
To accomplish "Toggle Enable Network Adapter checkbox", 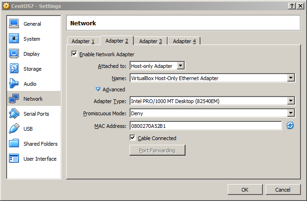I will [x=74, y=54].
